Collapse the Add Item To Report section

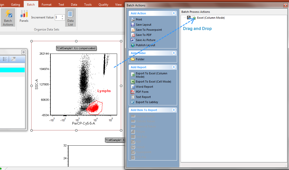[x=174, y=110]
